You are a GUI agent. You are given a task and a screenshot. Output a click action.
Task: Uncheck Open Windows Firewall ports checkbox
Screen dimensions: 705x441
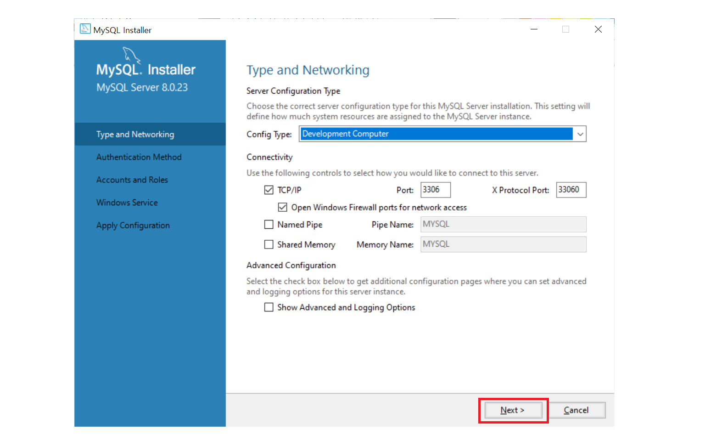(x=283, y=207)
